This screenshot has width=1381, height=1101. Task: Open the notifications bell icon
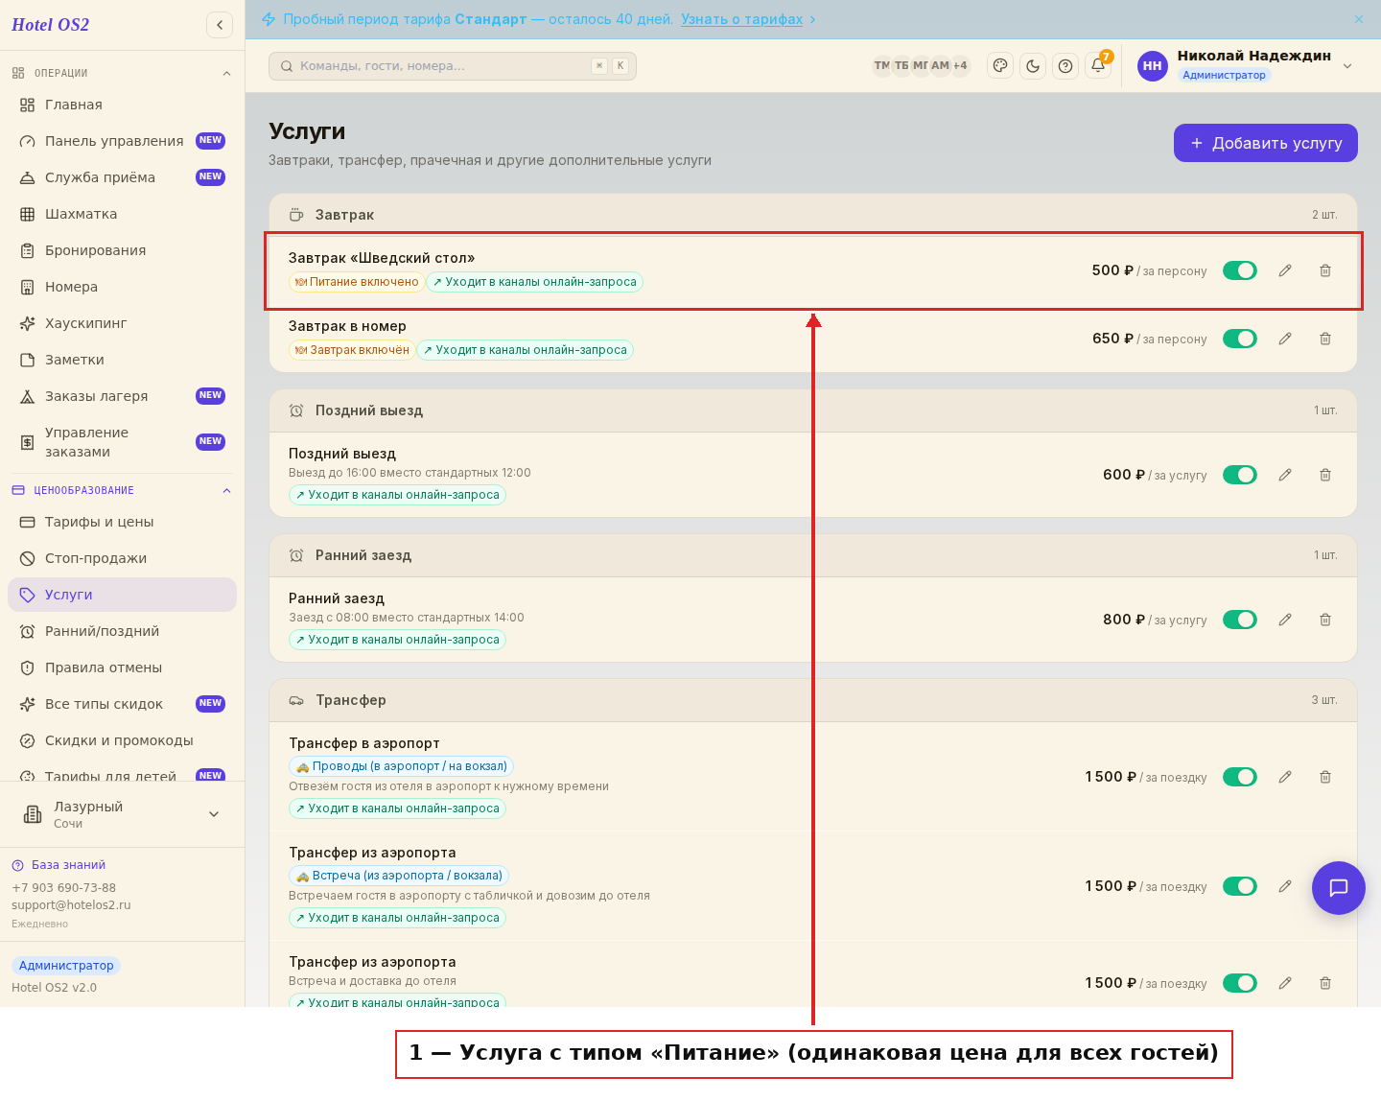point(1098,65)
